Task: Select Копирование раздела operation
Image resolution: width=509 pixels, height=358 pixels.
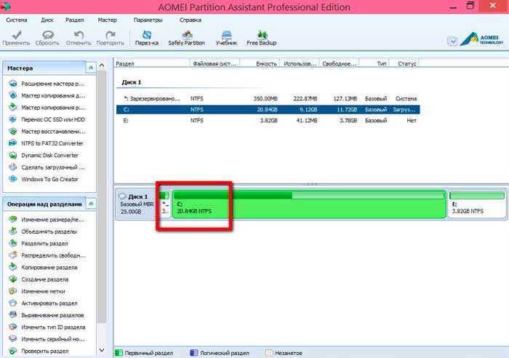Action: point(43,267)
